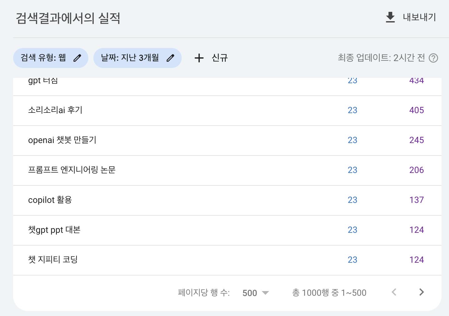Viewport: 449px width, 316px height.
Task: Click the previous page arrow
Action: 394,292
